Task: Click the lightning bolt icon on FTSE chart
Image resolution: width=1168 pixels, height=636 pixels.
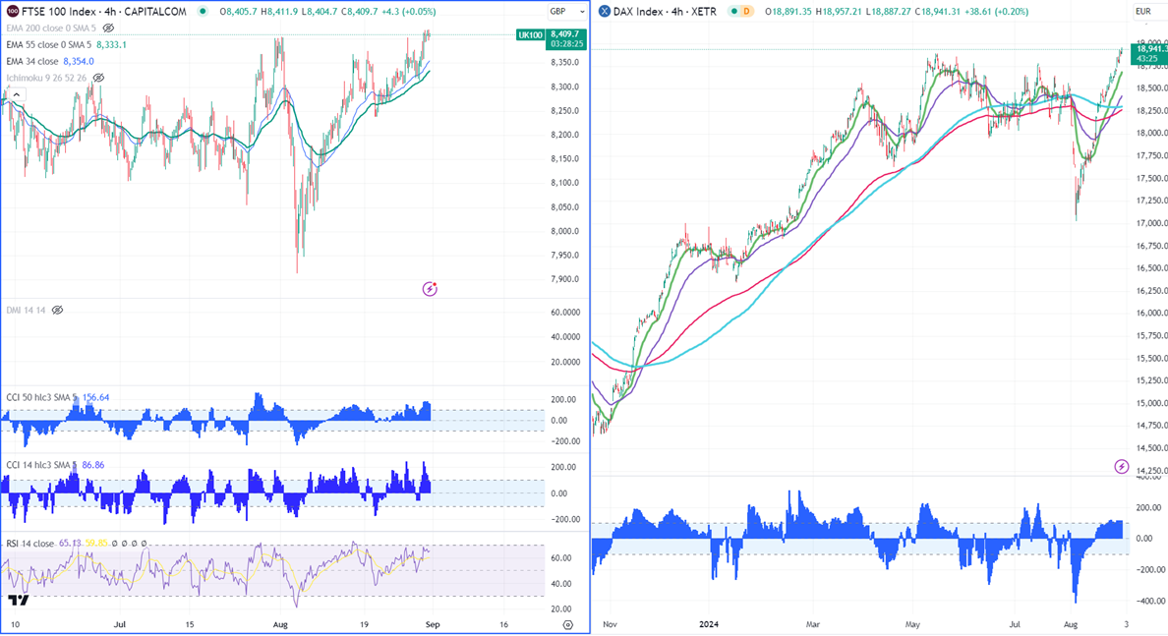Action: 430,289
